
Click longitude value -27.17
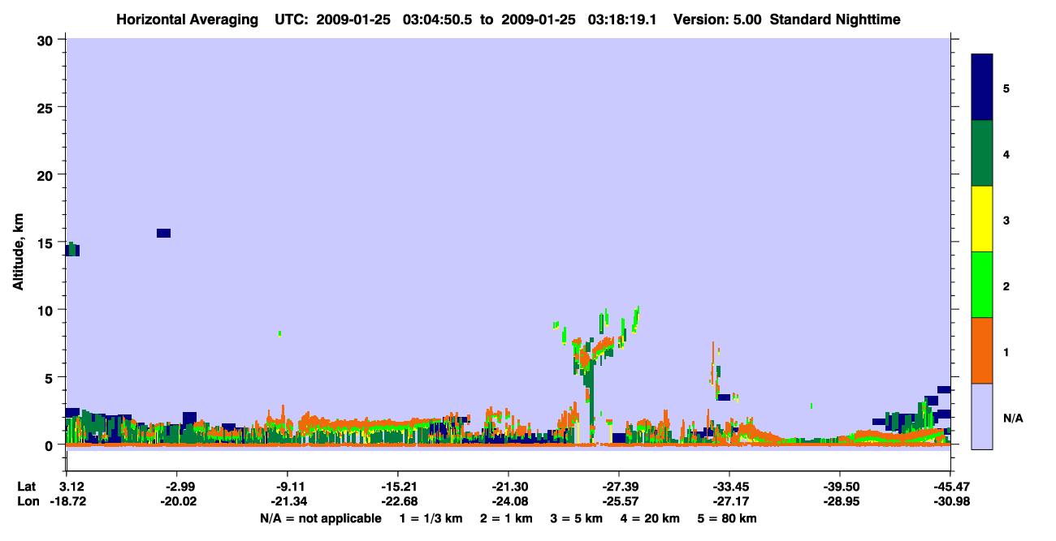coord(729,501)
